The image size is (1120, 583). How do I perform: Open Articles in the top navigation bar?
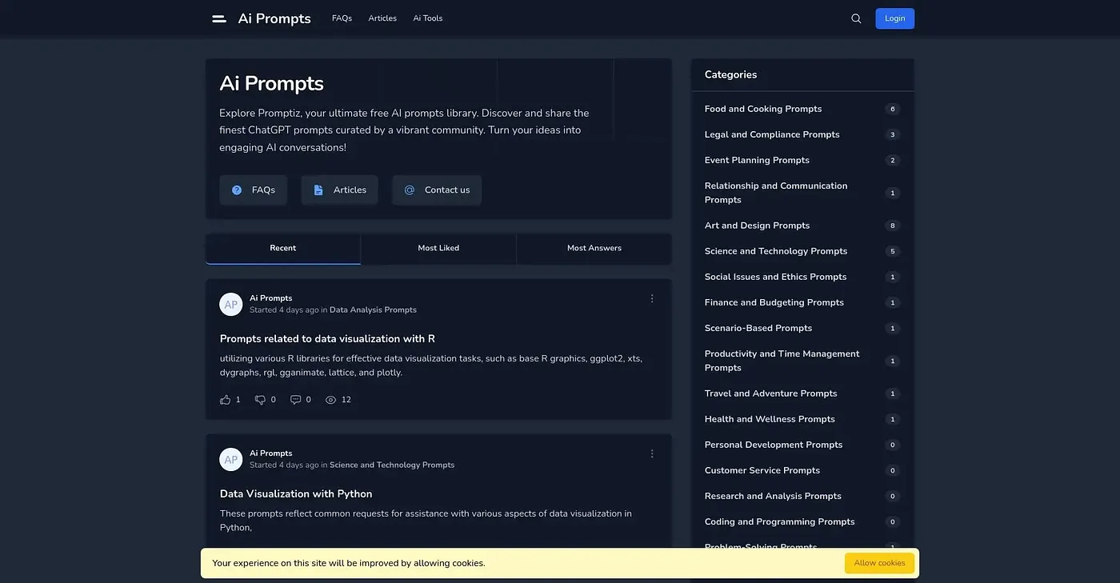point(382,18)
